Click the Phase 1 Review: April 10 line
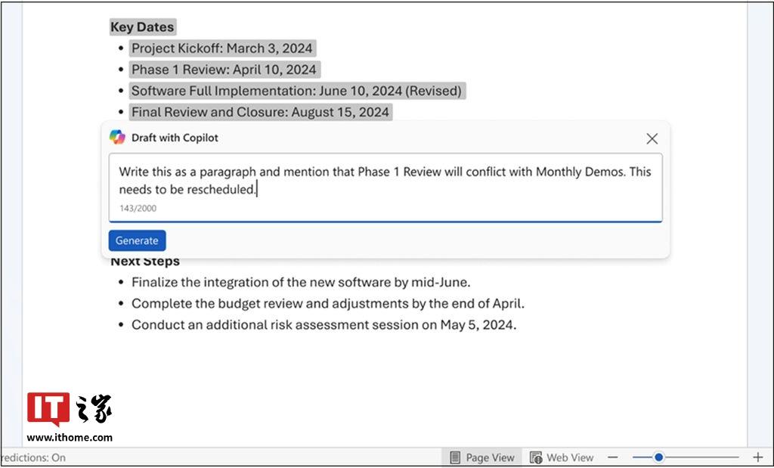 click(224, 70)
